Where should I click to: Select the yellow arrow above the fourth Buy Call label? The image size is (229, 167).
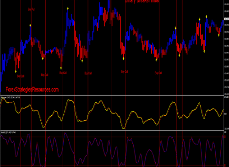82,61
